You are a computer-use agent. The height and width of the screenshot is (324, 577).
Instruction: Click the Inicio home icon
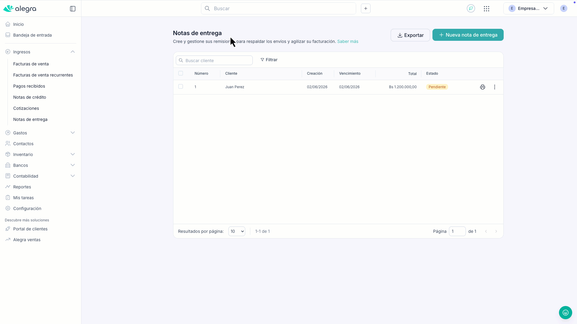[x=8, y=24]
